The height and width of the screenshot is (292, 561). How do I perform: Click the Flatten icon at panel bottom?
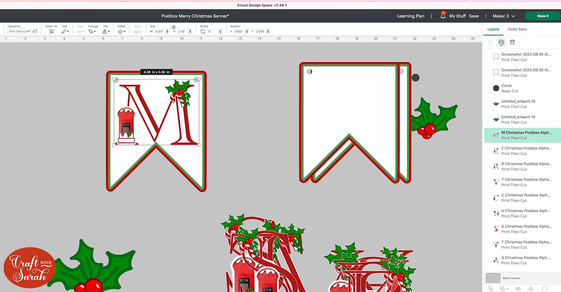tap(531, 289)
